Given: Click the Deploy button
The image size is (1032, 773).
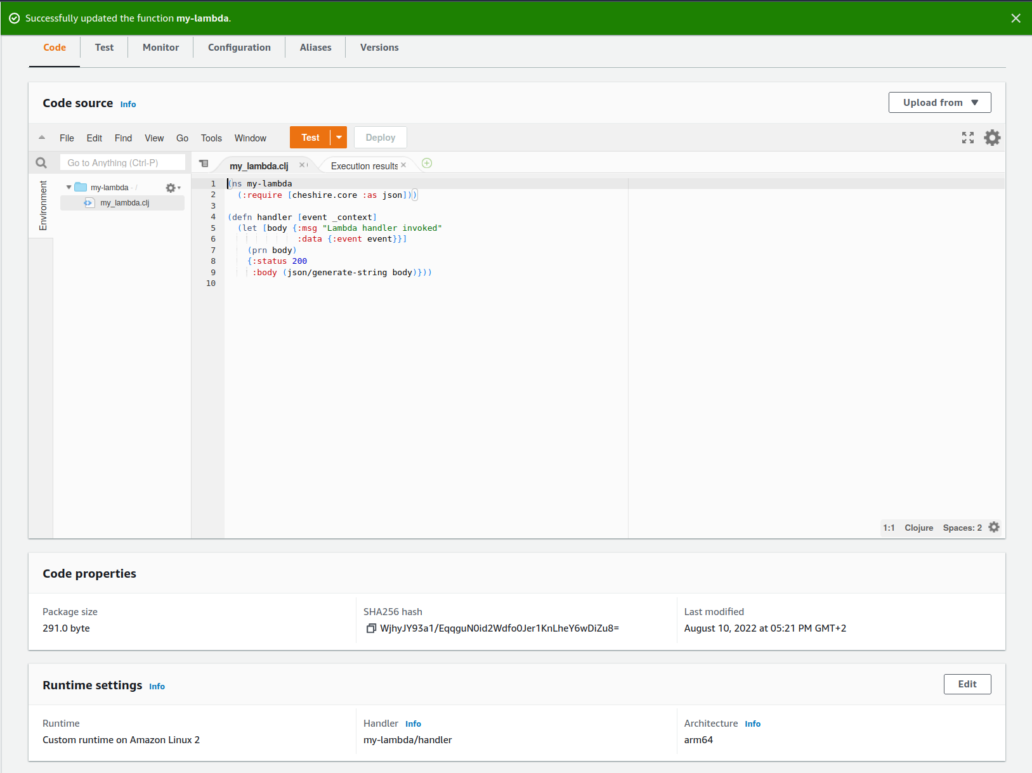Looking at the screenshot, I should [x=381, y=138].
